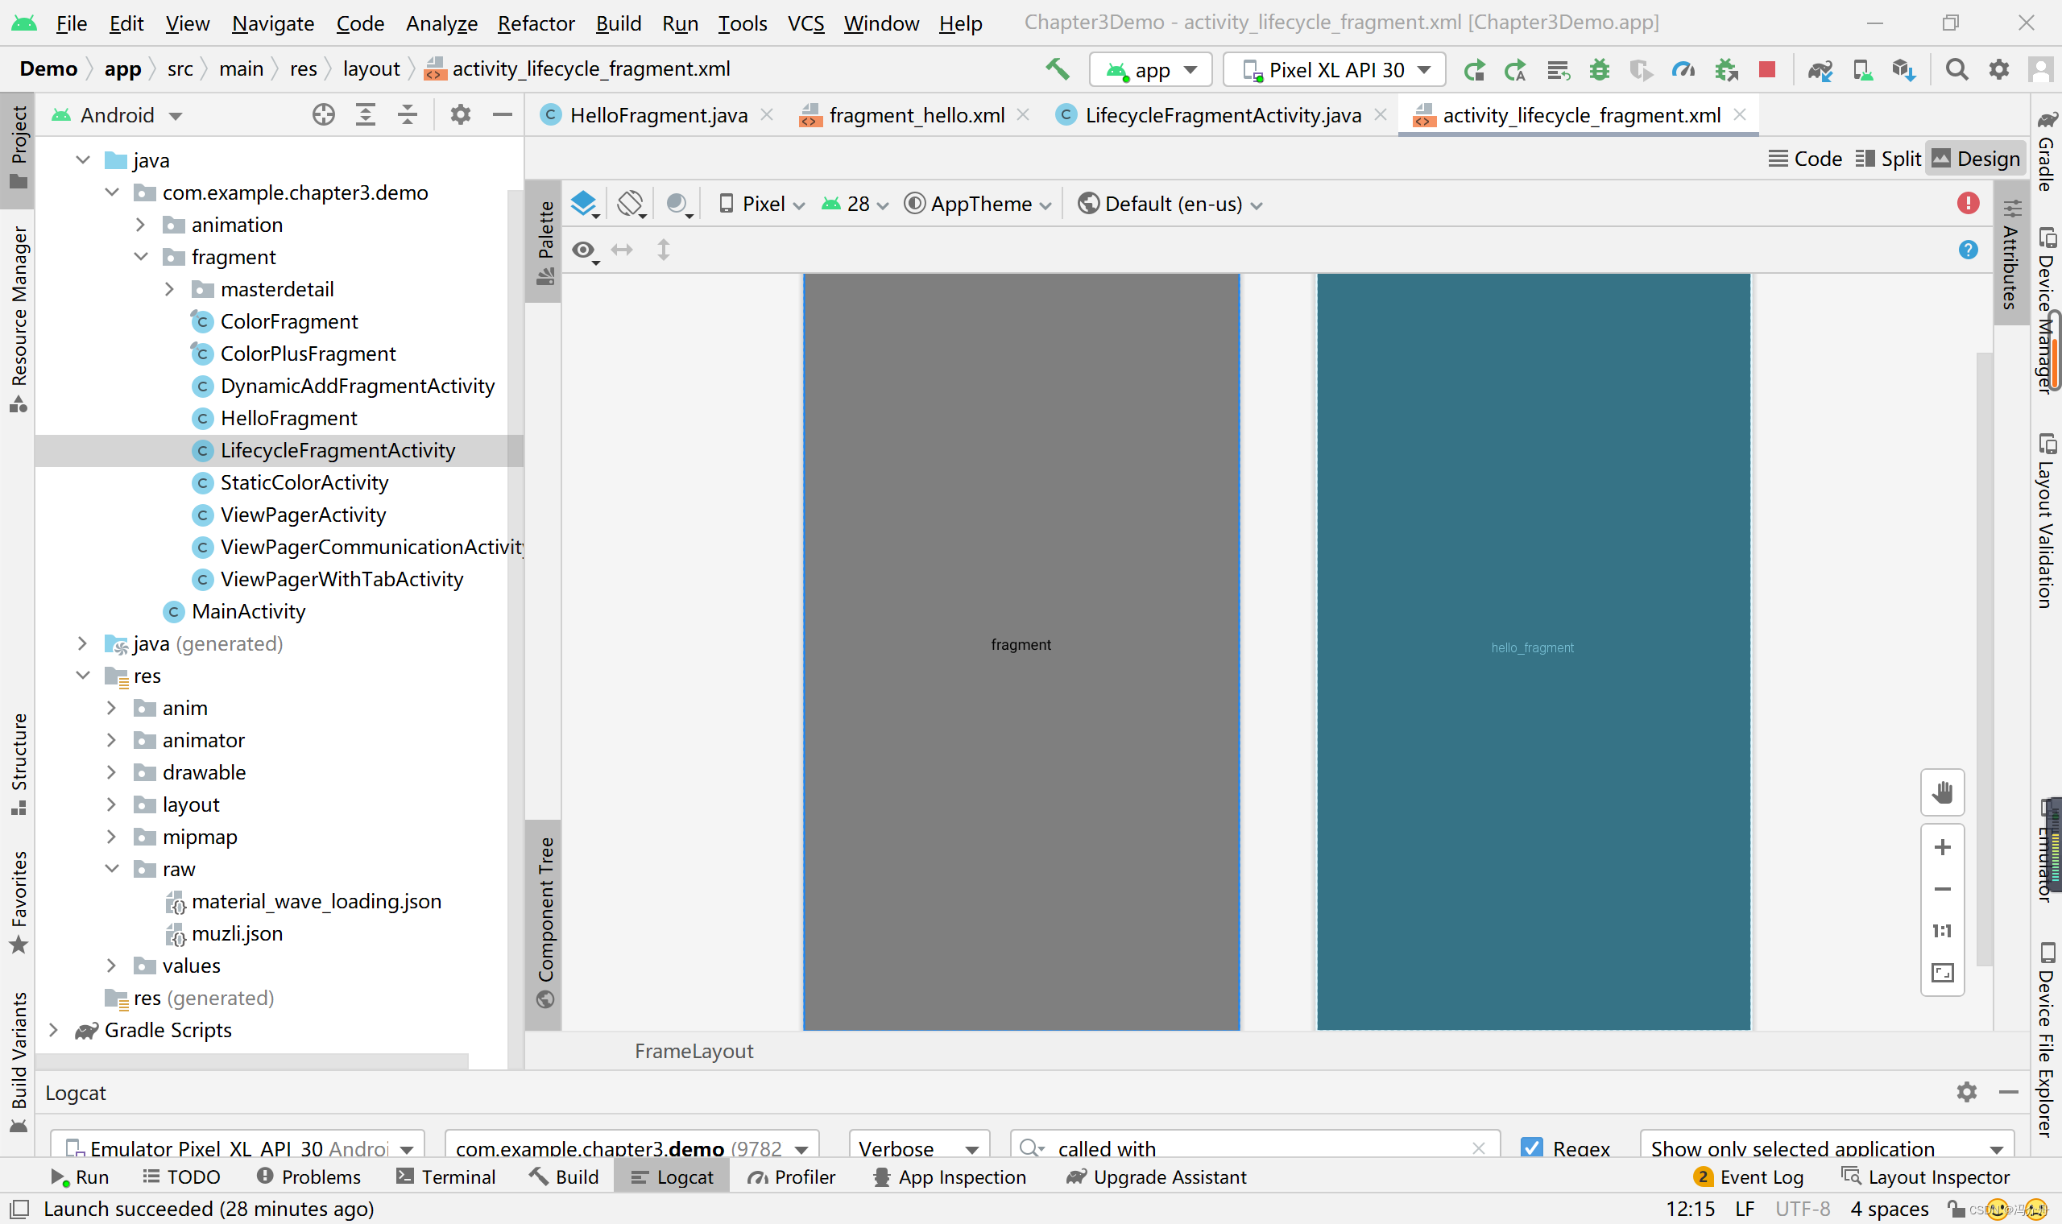Click the Zoom In plus button

coord(1943,847)
